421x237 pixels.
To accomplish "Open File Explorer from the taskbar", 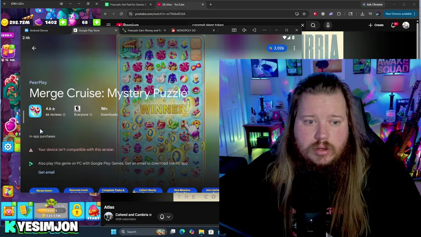I will [201, 232].
